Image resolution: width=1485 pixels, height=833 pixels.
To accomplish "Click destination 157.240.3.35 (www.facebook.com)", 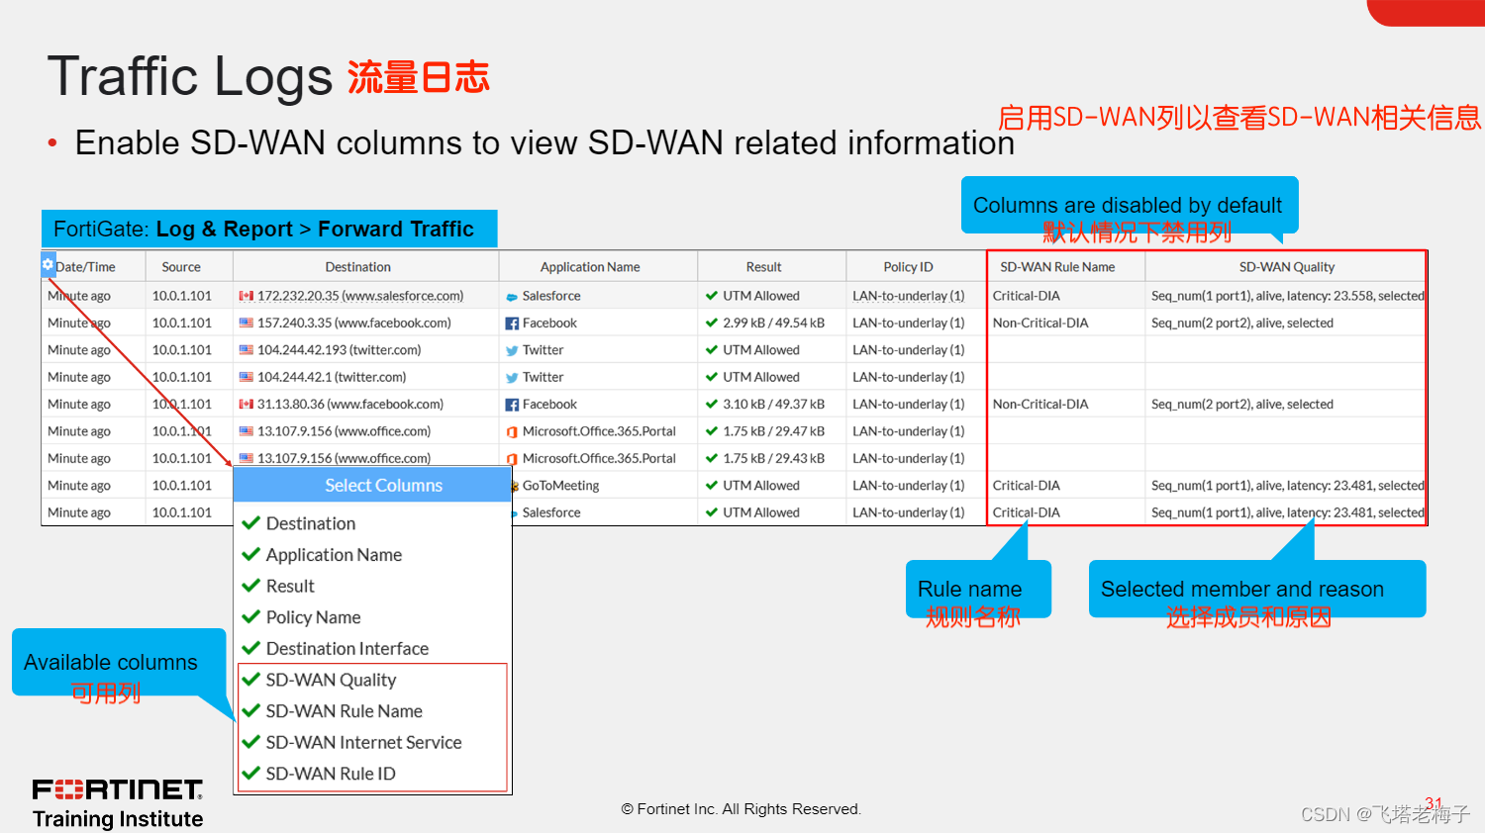I will (354, 323).
